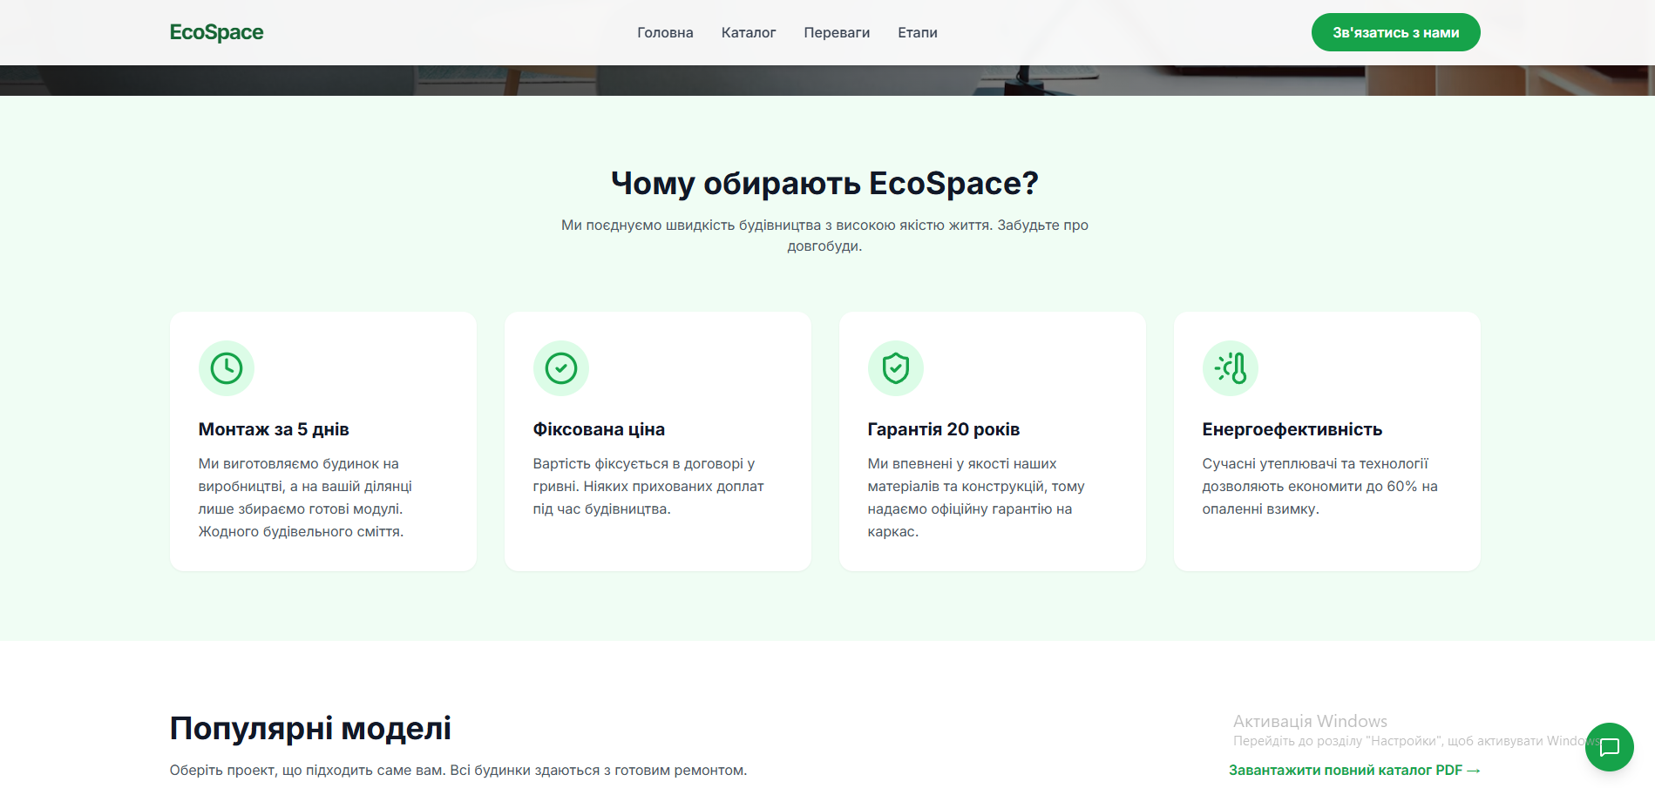Open the Головна nav link
Screen dimensions: 1655x788
click(x=665, y=32)
